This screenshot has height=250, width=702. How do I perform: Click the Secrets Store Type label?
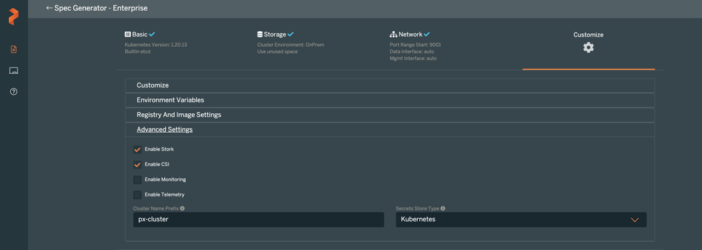(417, 209)
